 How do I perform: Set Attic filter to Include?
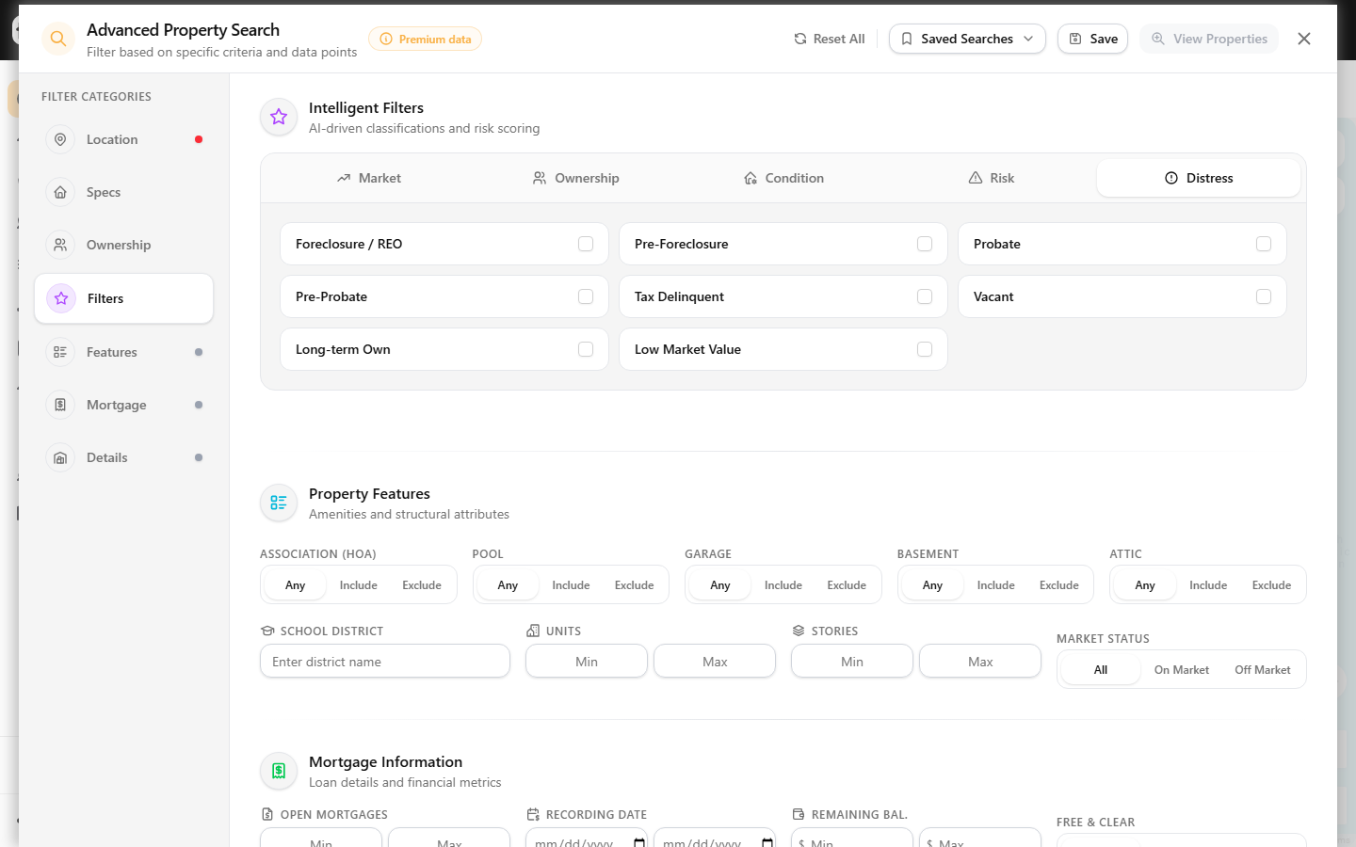click(1208, 585)
